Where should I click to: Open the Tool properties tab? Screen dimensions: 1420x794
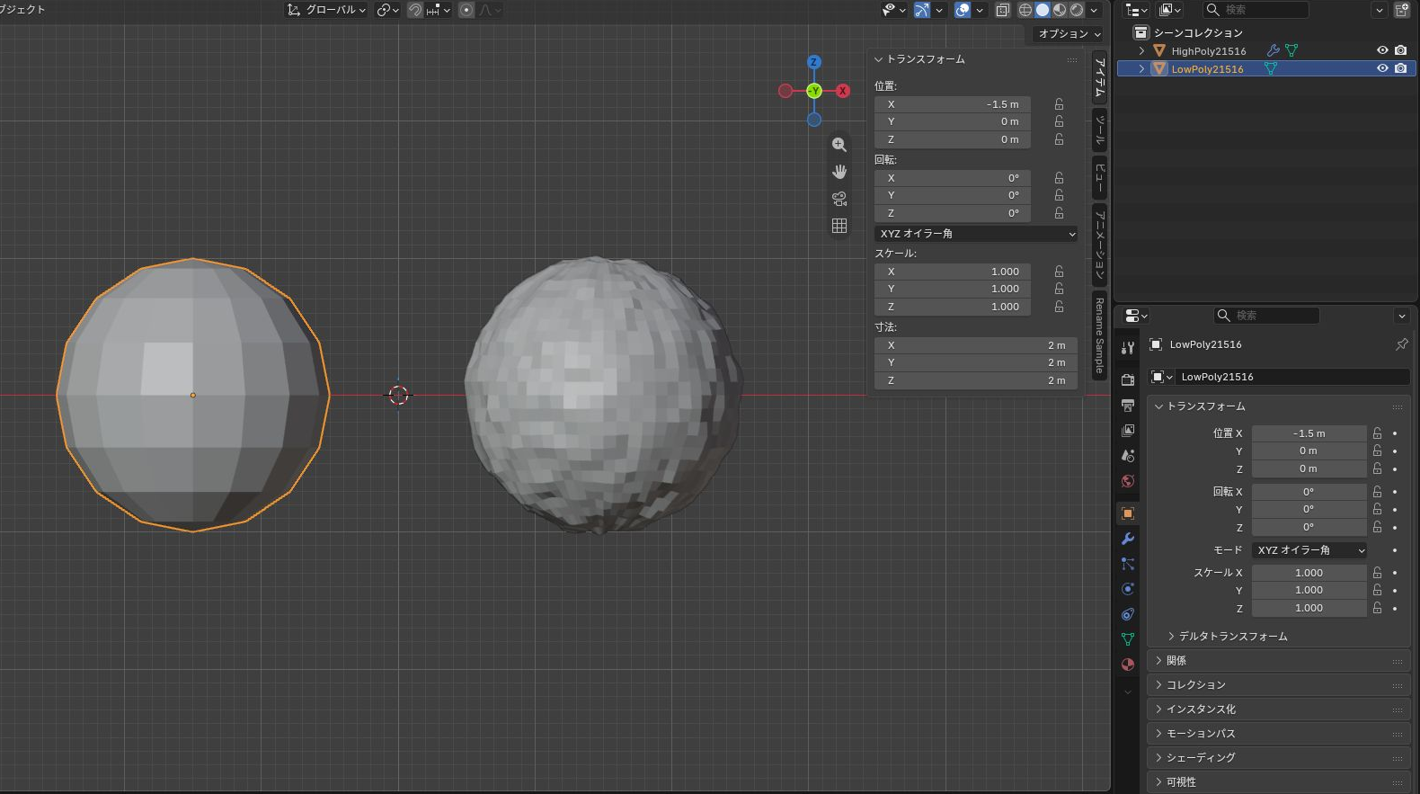click(x=1128, y=347)
